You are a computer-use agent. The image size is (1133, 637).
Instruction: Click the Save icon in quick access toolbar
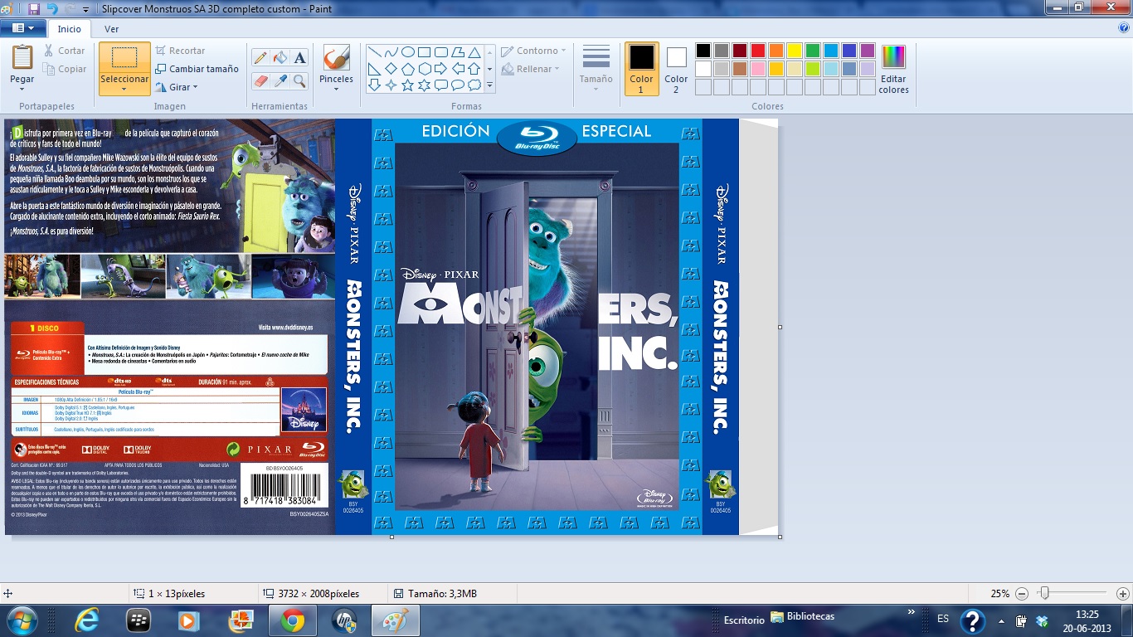click(x=34, y=8)
